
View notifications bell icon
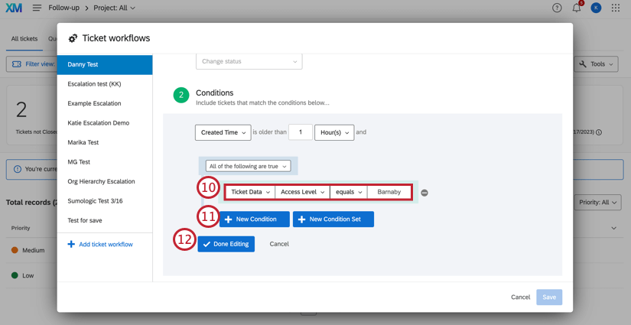click(x=577, y=8)
